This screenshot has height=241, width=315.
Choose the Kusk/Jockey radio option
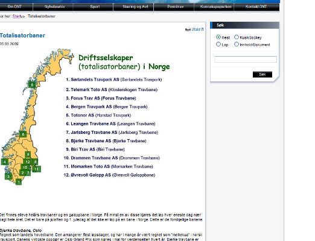(x=237, y=37)
